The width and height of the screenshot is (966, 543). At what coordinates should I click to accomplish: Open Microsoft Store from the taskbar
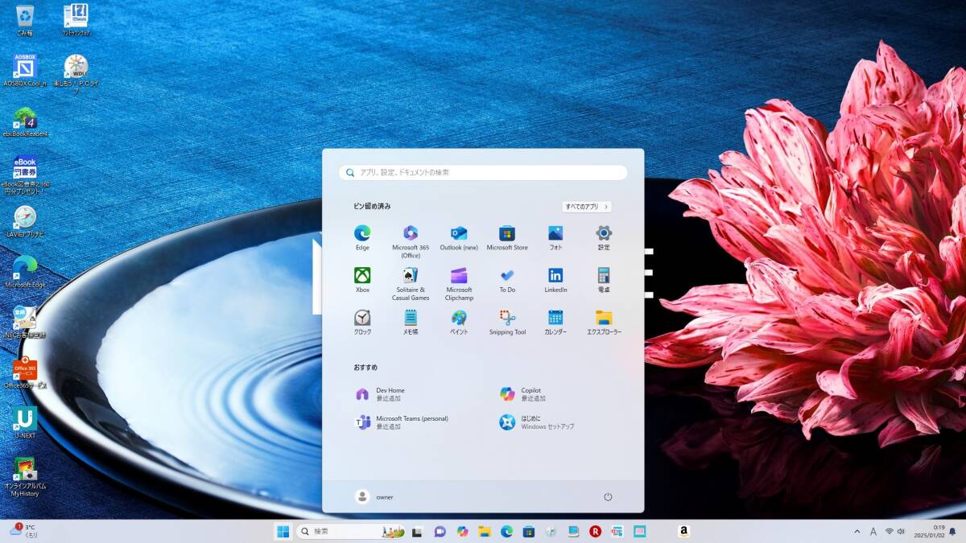(529, 531)
